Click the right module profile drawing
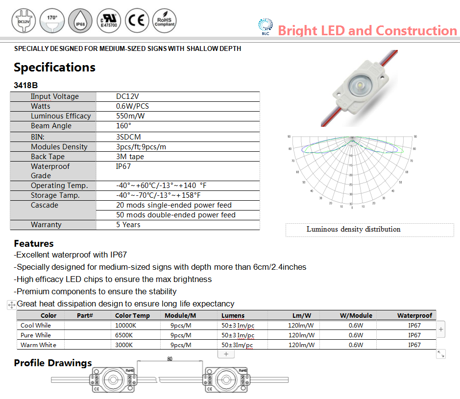The height and width of the screenshot is (399, 460). (x=226, y=379)
